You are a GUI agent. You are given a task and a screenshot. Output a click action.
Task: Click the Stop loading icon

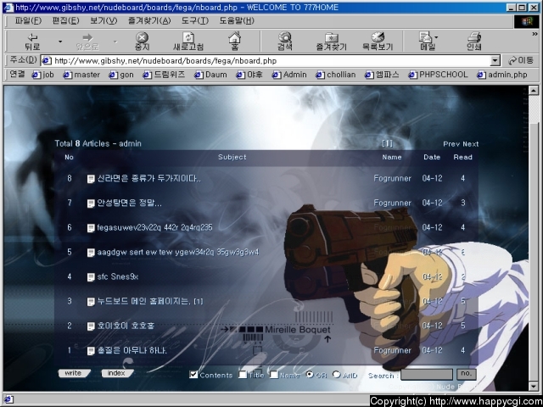point(142,37)
